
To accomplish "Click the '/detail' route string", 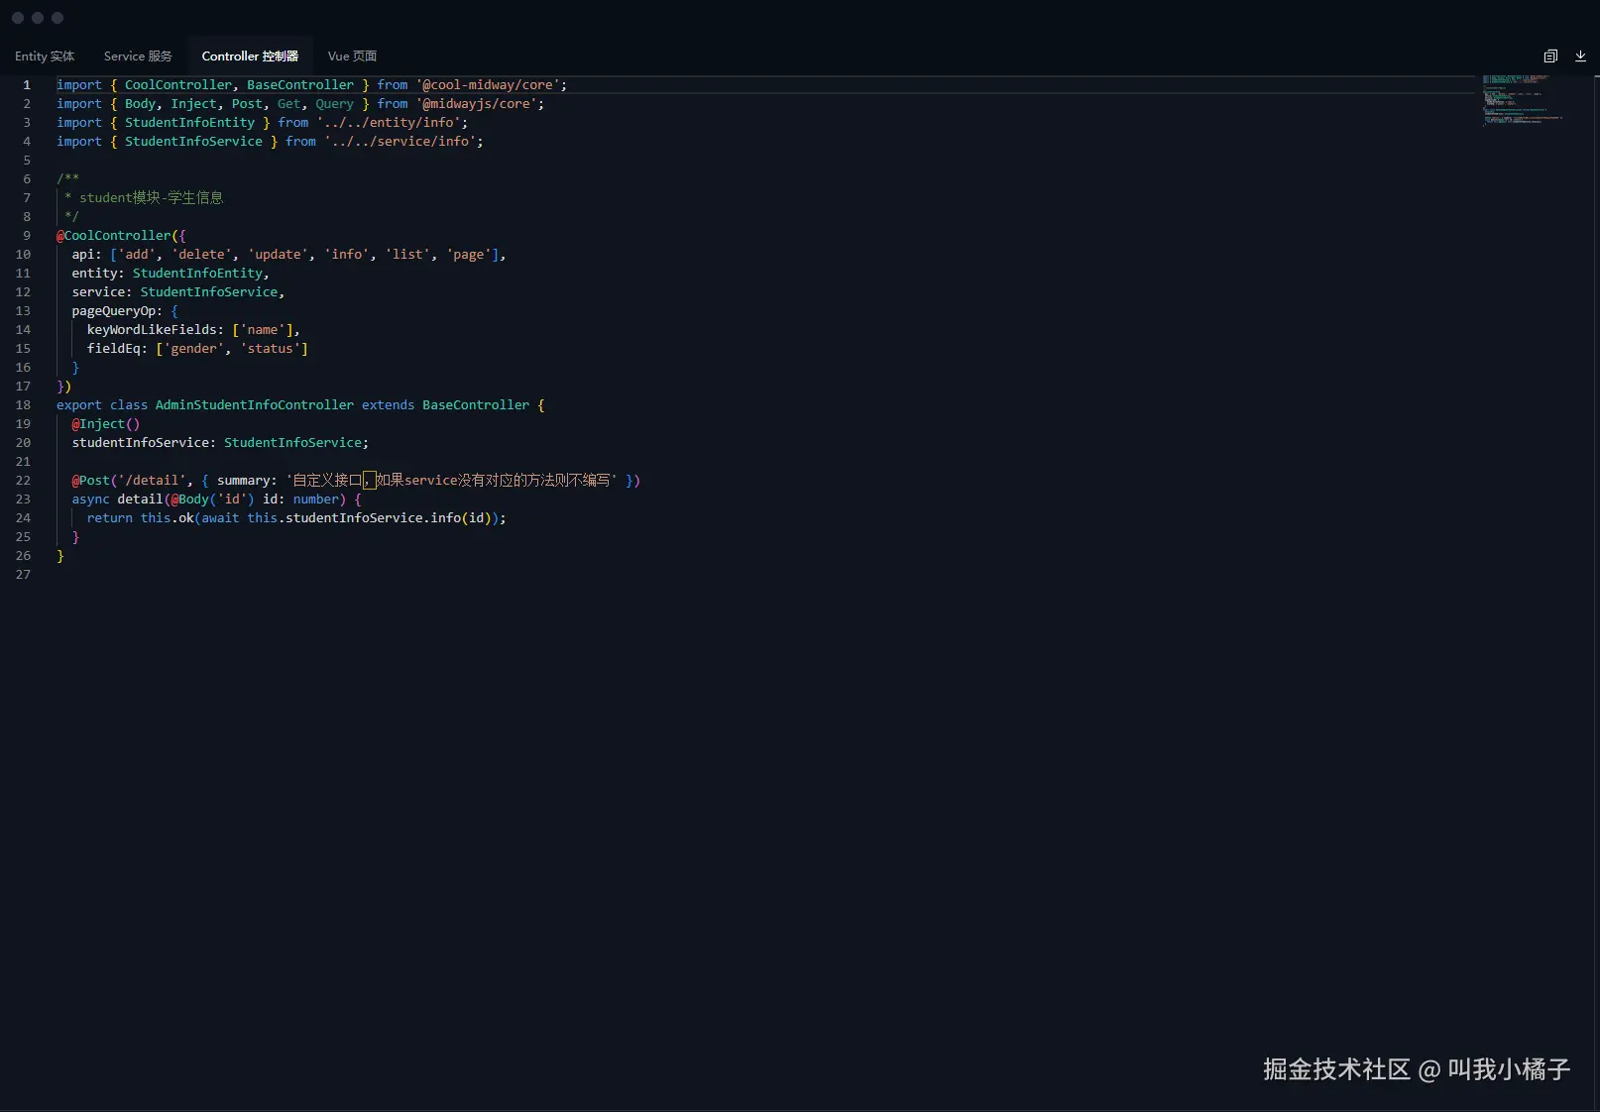I will pyautogui.click(x=152, y=481).
